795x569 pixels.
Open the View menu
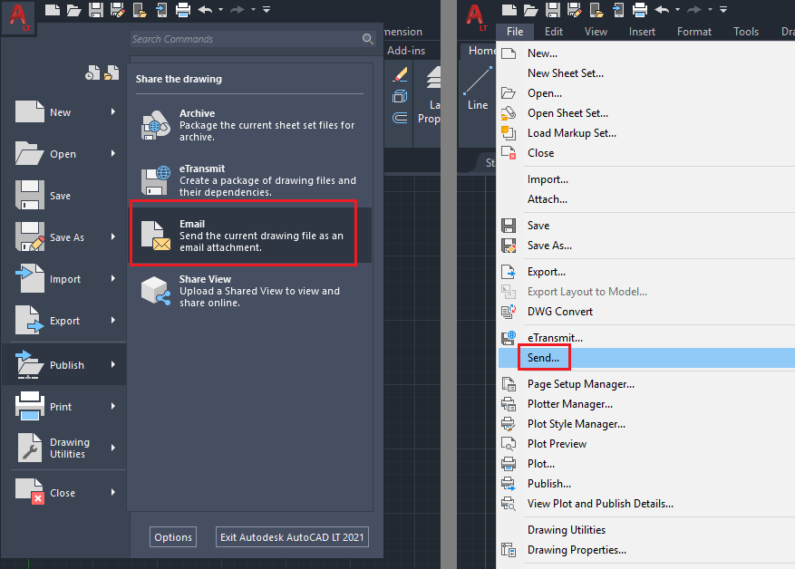coord(596,32)
